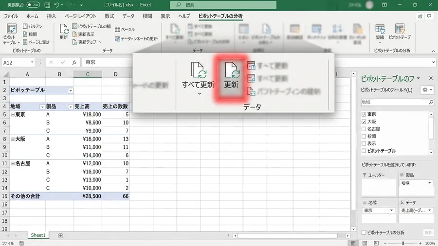Check the 校閲 field checkbox in the pane
The width and height of the screenshot is (438, 246).
(x=364, y=136)
